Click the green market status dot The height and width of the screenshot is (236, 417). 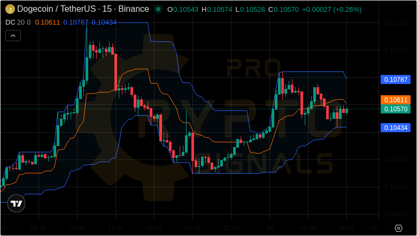(158, 9)
